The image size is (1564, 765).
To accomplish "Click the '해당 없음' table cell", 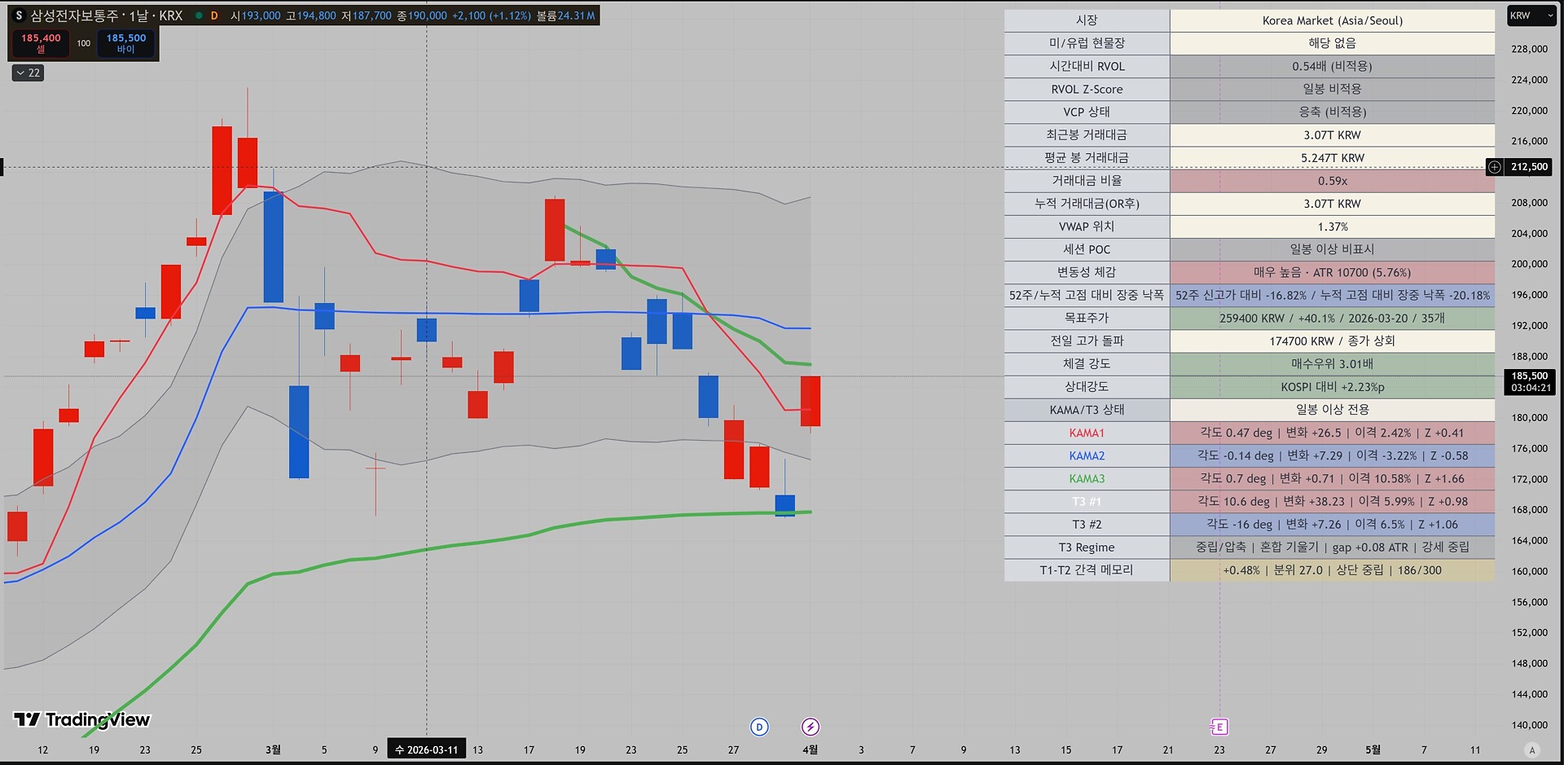I will [x=1333, y=43].
